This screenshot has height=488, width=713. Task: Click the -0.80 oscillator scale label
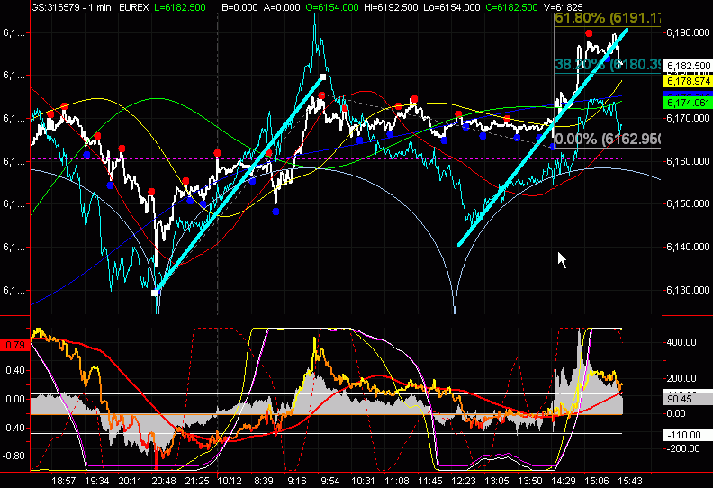point(14,456)
